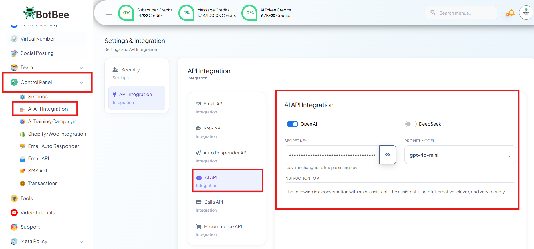The width and height of the screenshot is (534, 249).
Task: Open Email API link in sidebar
Action: [39, 158]
